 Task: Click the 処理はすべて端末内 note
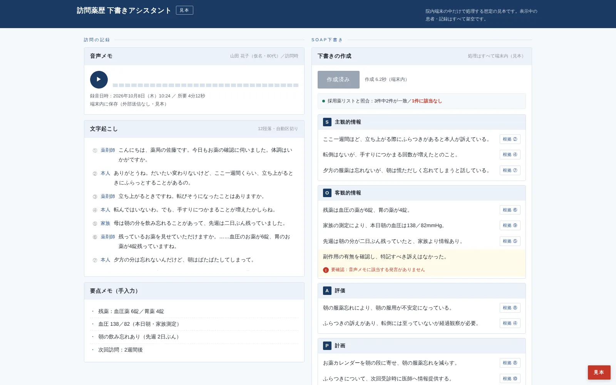pyautogui.click(x=497, y=56)
